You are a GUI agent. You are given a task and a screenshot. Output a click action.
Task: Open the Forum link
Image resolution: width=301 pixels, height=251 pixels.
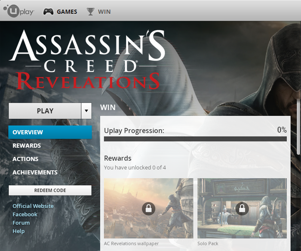point(21,223)
